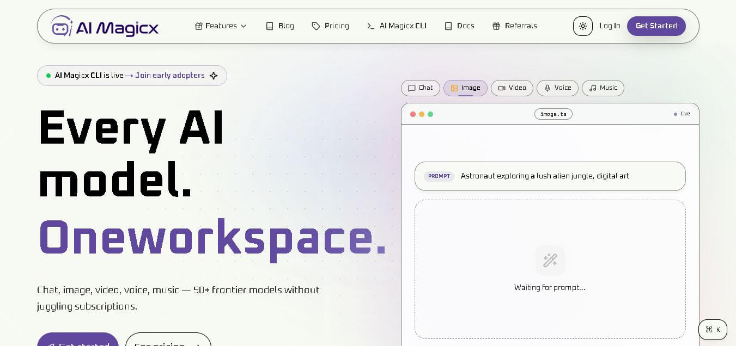736x346 pixels.
Task: Select the Image tab
Action: [466, 88]
